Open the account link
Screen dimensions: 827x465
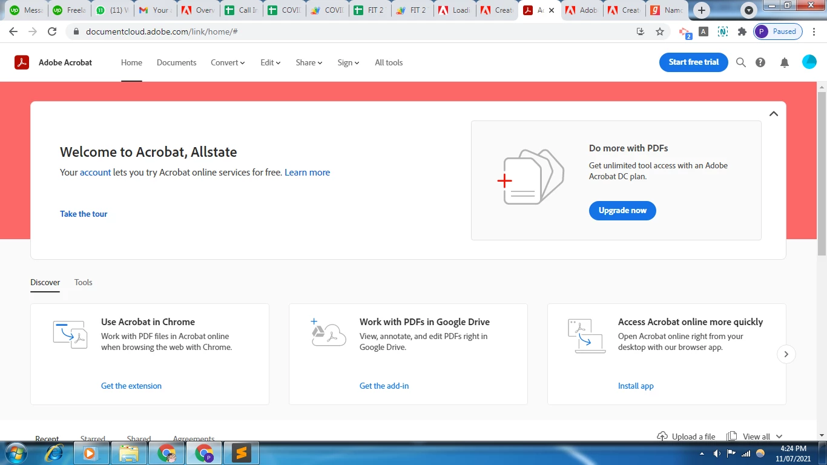[x=95, y=173]
